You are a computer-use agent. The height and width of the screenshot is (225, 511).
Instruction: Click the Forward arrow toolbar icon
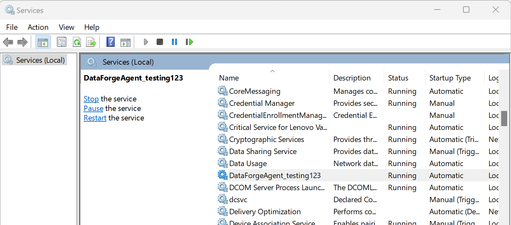point(23,42)
